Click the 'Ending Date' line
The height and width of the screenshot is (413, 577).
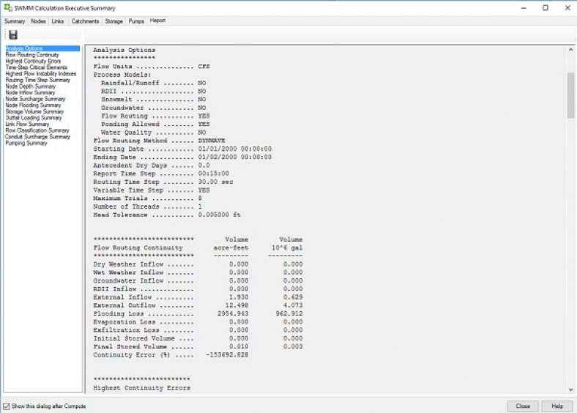point(182,157)
